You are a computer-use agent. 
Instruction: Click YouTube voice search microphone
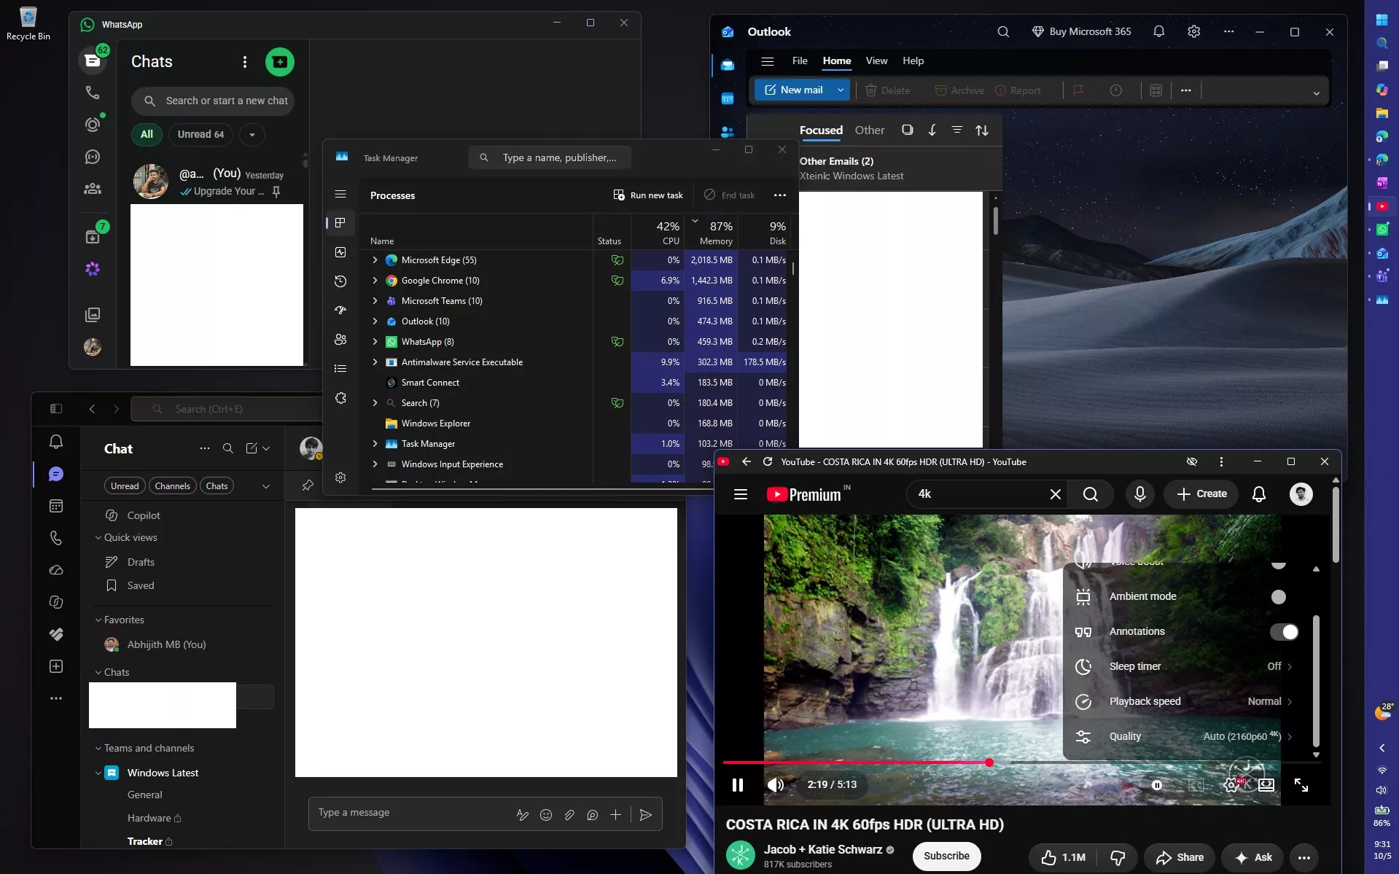pyautogui.click(x=1140, y=494)
